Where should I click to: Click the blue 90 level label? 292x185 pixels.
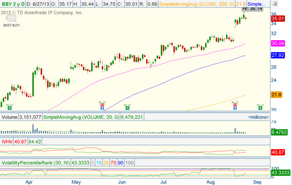(x=121, y=163)
